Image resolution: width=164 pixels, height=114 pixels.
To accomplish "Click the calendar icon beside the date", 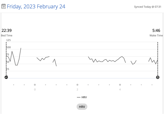I will click(3, 6).
